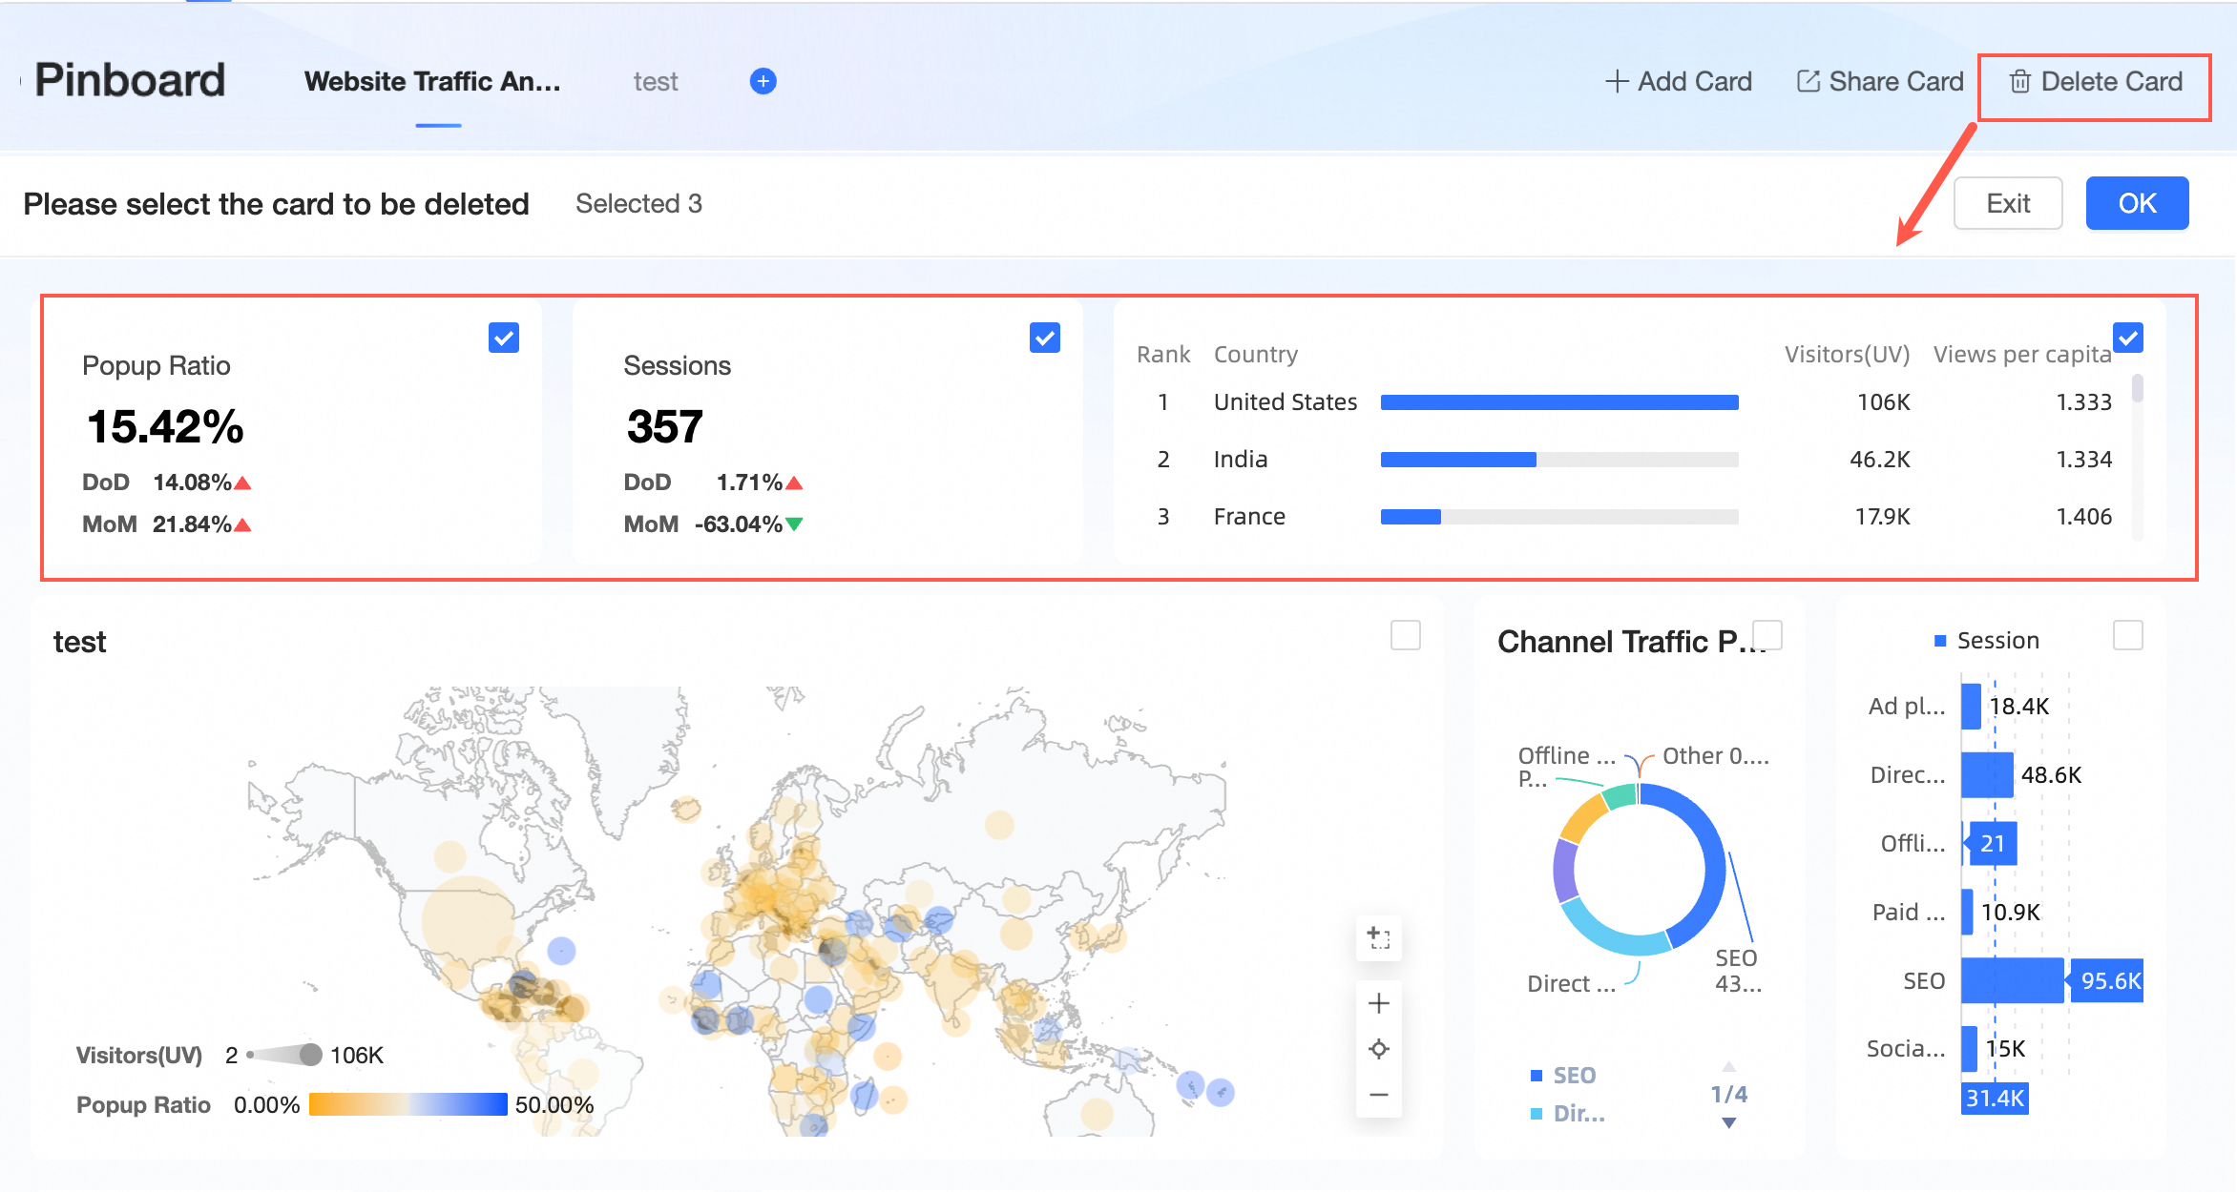Click the Exit button
2237x1192 pixels.
(2007, 203)
